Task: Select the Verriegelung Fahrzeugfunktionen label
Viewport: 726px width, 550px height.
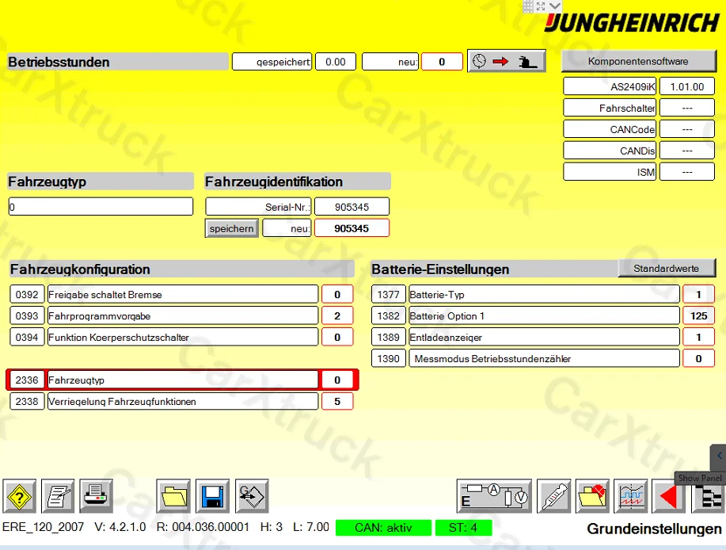Action: 183,401
